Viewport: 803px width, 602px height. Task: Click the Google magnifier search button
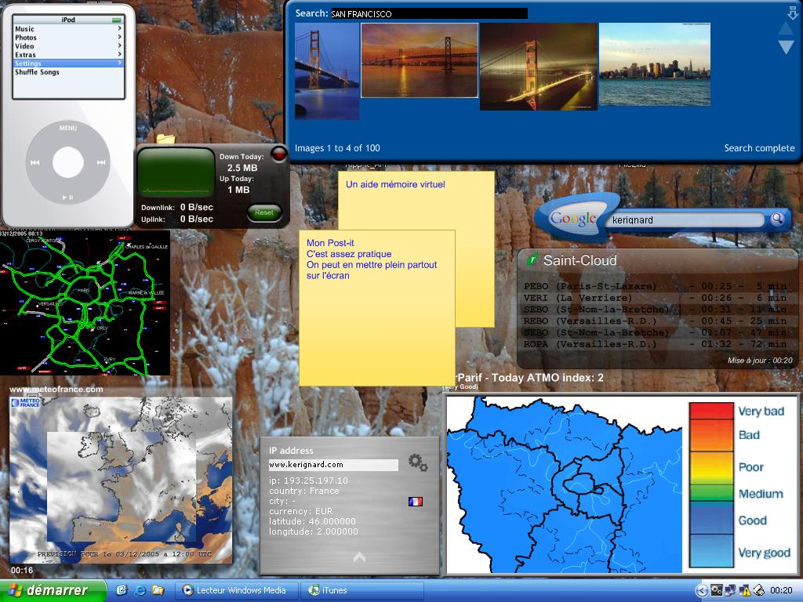pyautogui.click(x=777, y=219)
